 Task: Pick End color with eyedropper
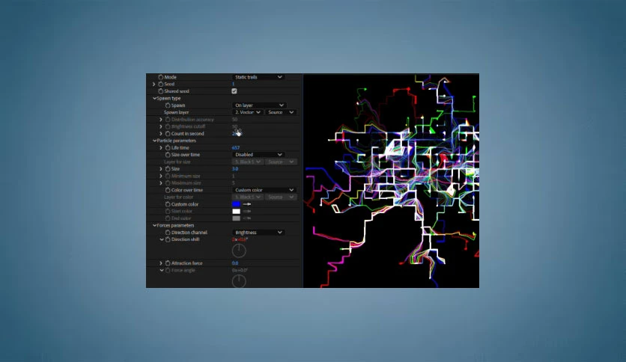(246, 218)
